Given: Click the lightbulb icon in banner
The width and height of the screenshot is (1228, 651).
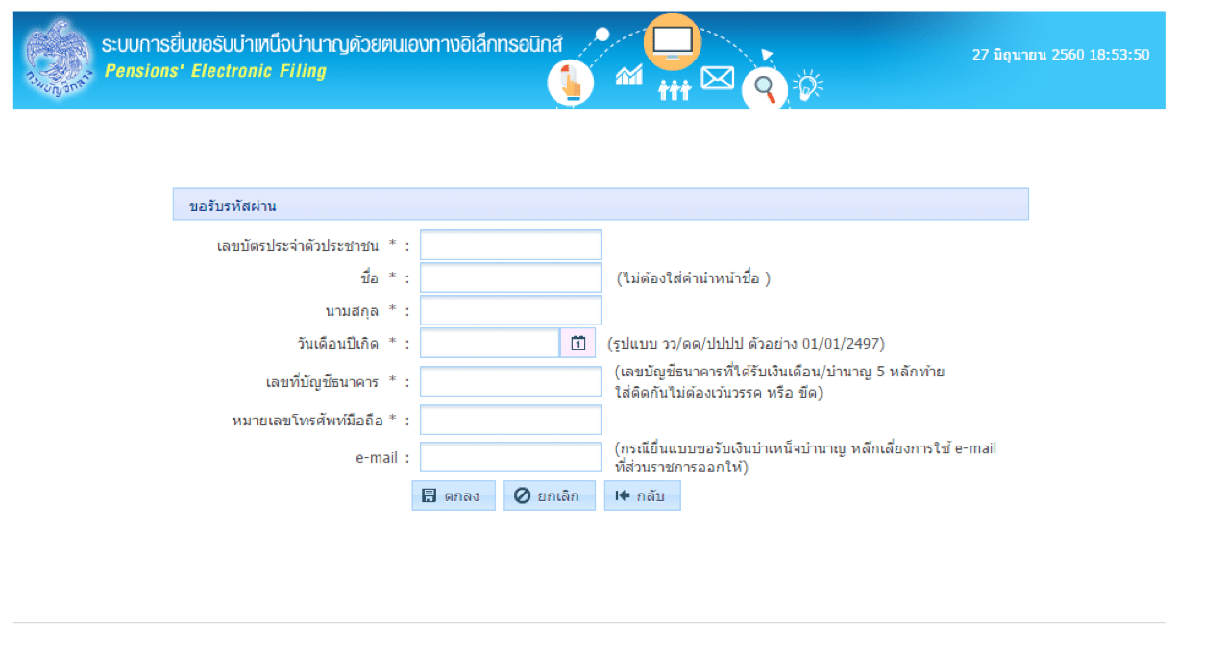Looking at the screenshot, I should (807, 85).
